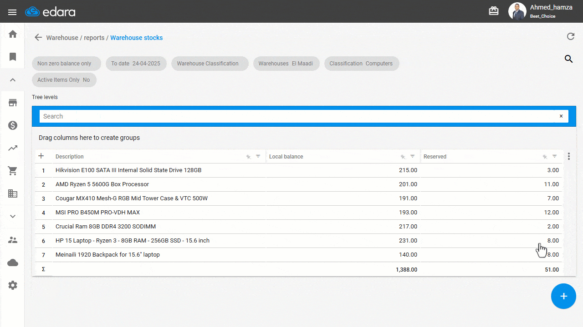Click Warehouses El Maadi filter chip
Viewport: 583px width, 327px height.
click(x=286, y=64)
